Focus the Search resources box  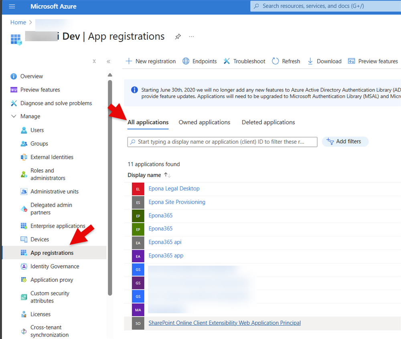(x=326, y=6)
